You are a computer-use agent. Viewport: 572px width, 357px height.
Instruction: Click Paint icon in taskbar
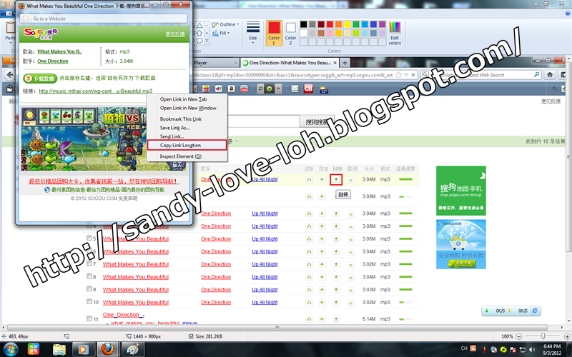(132, 349)
